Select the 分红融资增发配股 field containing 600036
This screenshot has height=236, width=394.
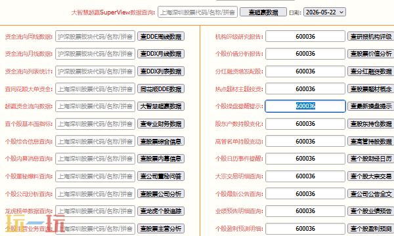305,71
